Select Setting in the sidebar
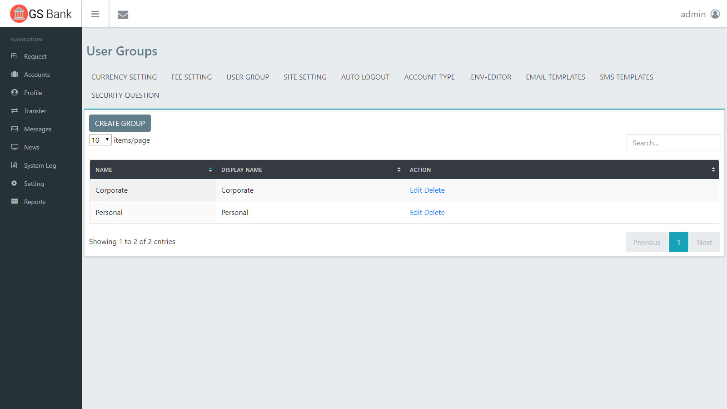This screenshot has height=409, width=727. click(x=34, y=184)
